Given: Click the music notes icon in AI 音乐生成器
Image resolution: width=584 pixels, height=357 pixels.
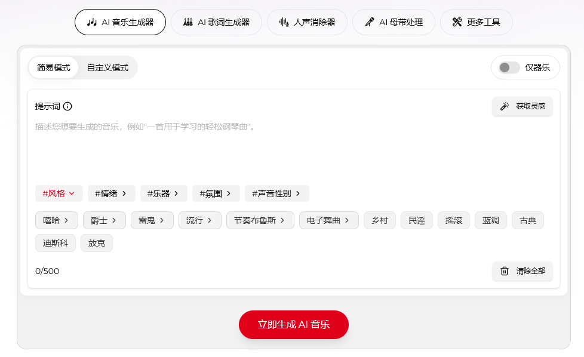Looking at the screenshot, I should 91,22.
